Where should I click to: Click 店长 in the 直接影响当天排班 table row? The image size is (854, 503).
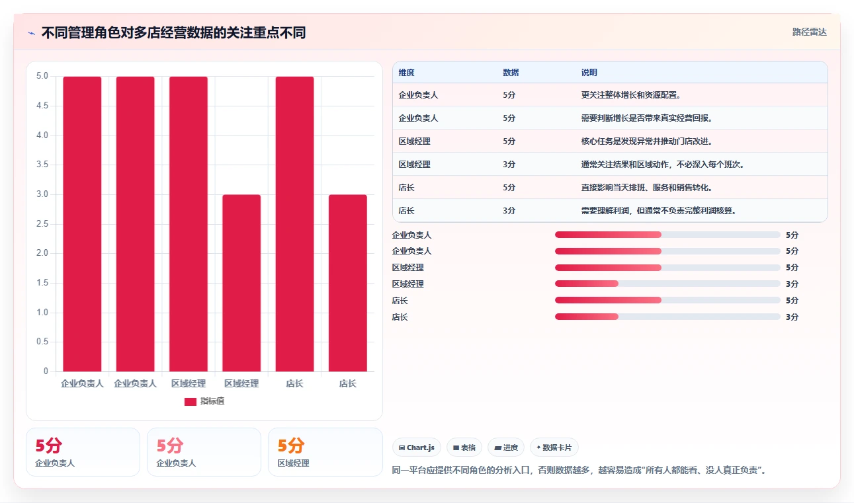pyautogui.click(x=407, y=188)
